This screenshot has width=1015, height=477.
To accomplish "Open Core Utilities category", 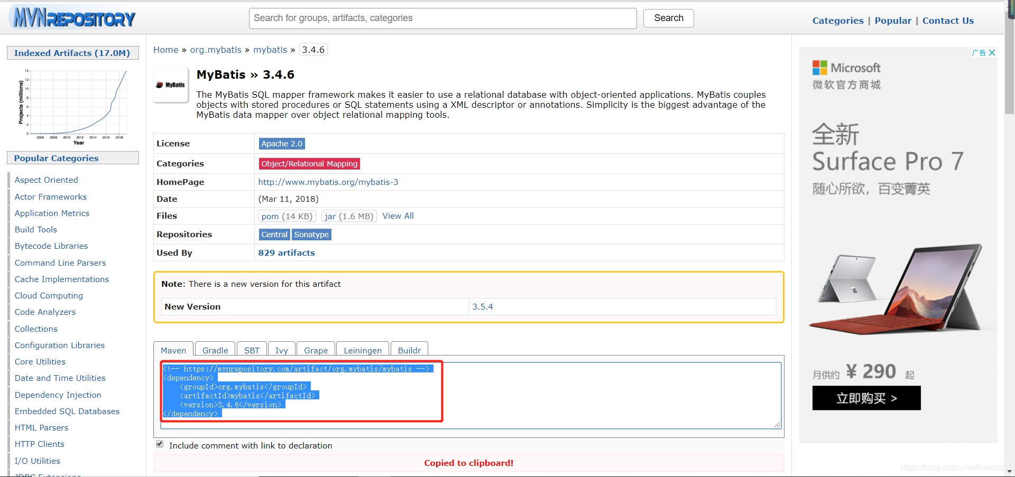I will tap(40, 362).
